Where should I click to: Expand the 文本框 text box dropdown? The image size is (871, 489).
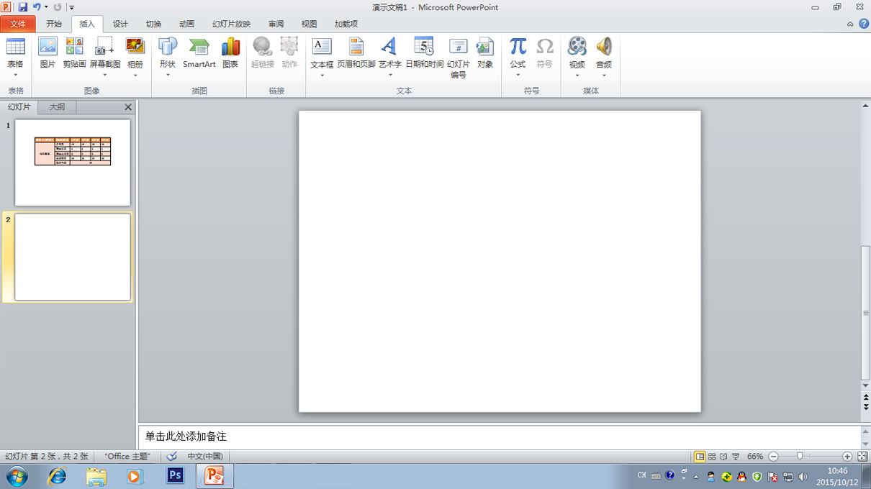(322, 75)
